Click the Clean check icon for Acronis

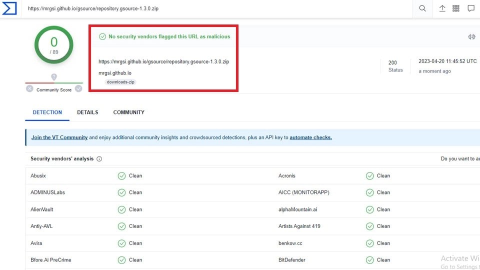(370, 175)
